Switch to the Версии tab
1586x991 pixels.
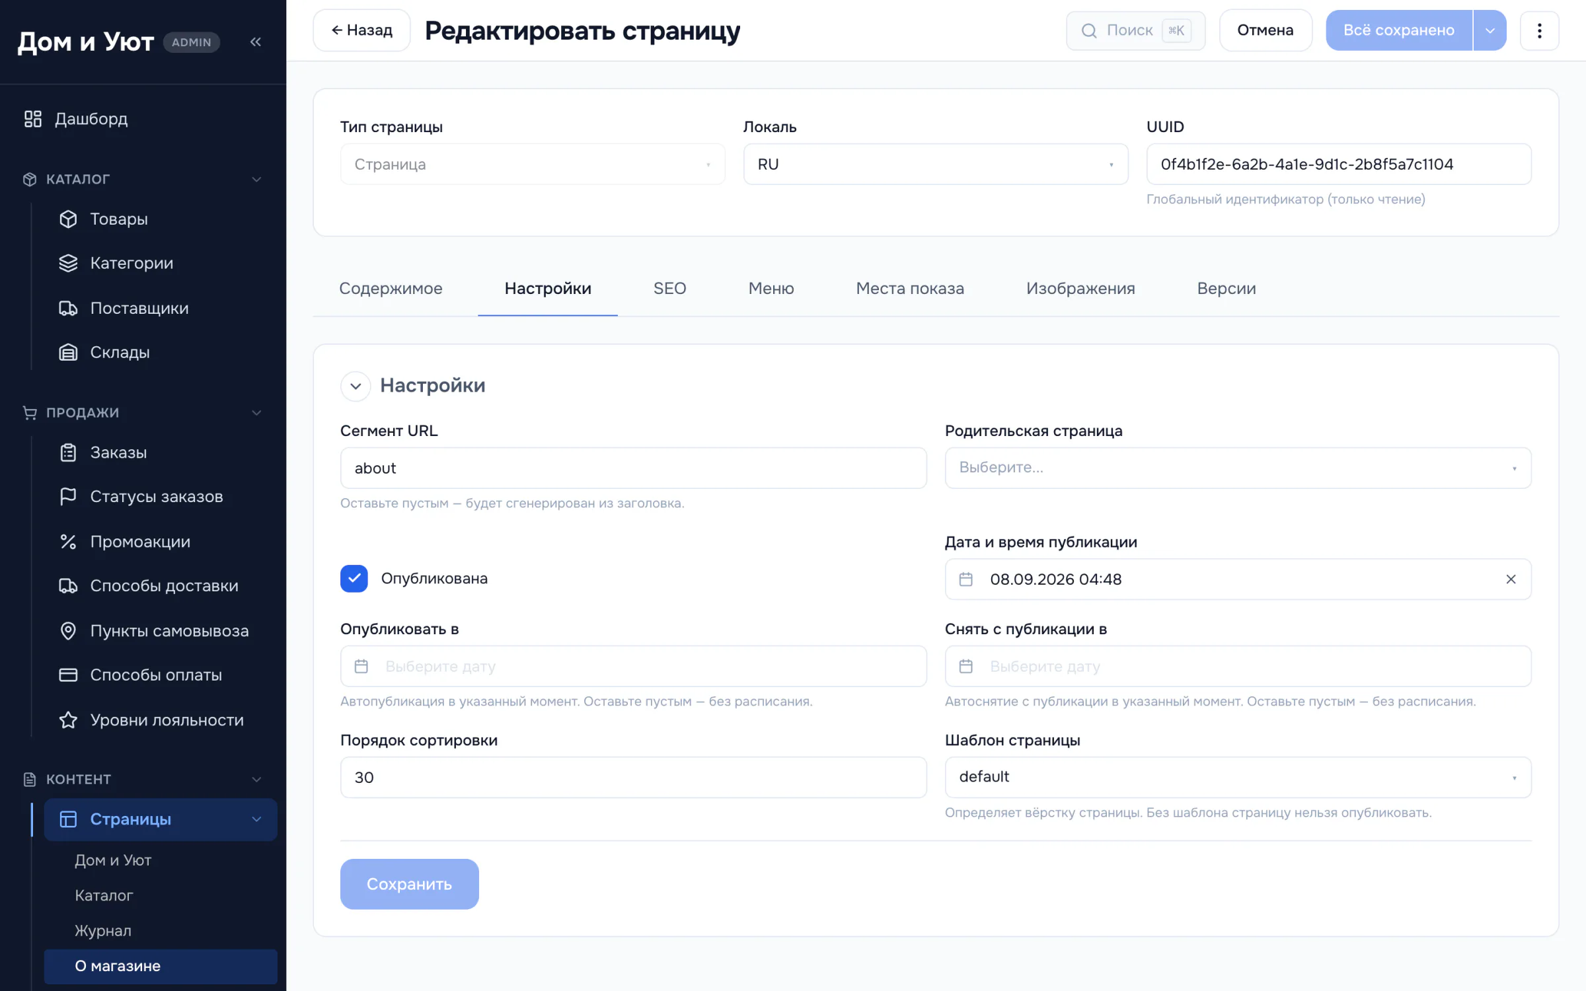[x=1227, y=288]
